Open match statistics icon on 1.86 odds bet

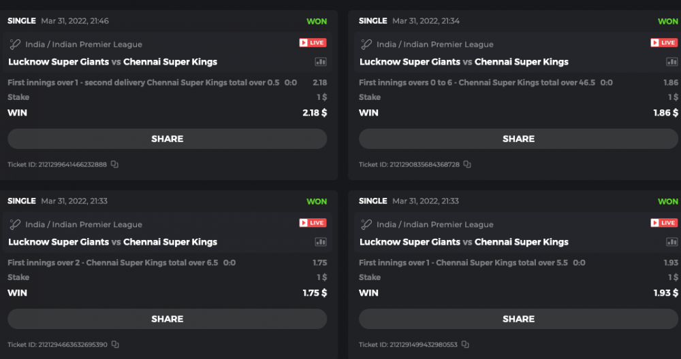[671, 62]
